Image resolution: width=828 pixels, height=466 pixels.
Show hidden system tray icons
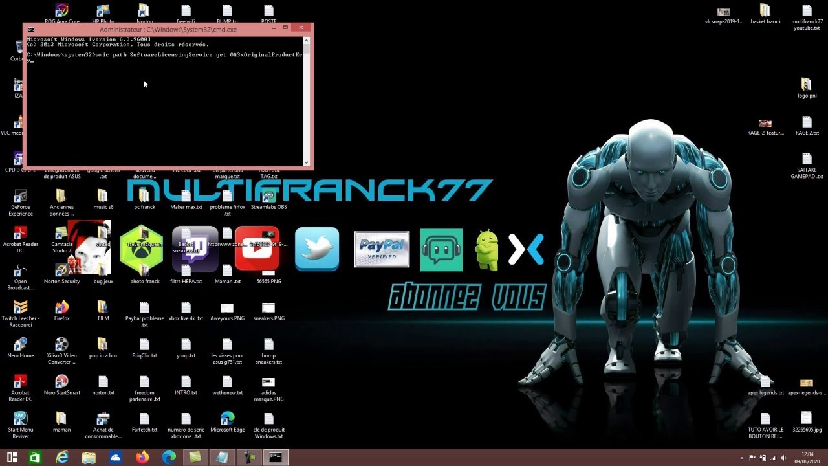click(x=742, y=458)
